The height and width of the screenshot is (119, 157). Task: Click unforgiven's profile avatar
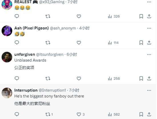click(7, 57)
